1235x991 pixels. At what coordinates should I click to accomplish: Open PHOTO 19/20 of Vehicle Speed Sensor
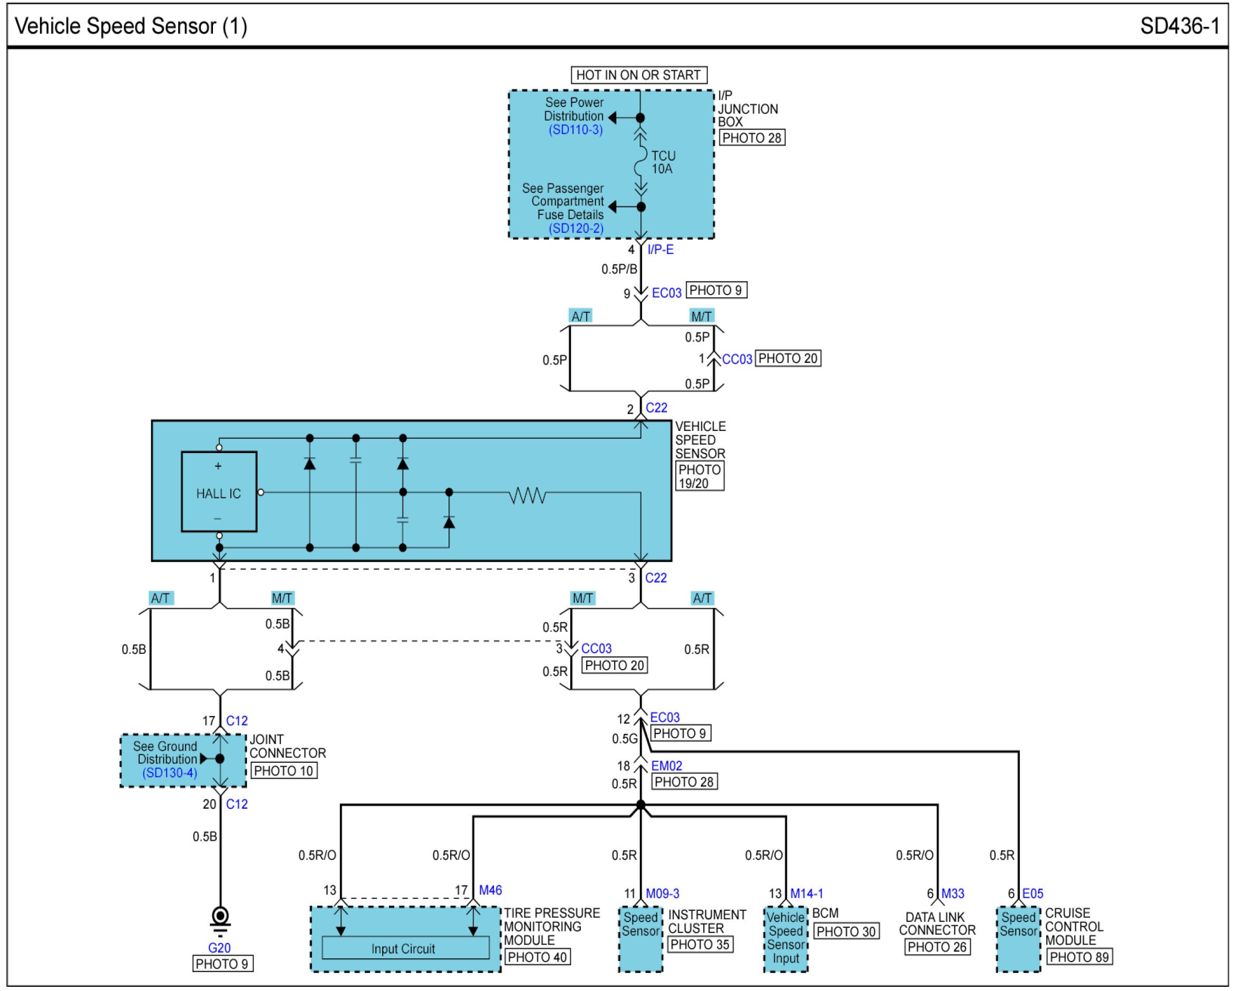699,476
